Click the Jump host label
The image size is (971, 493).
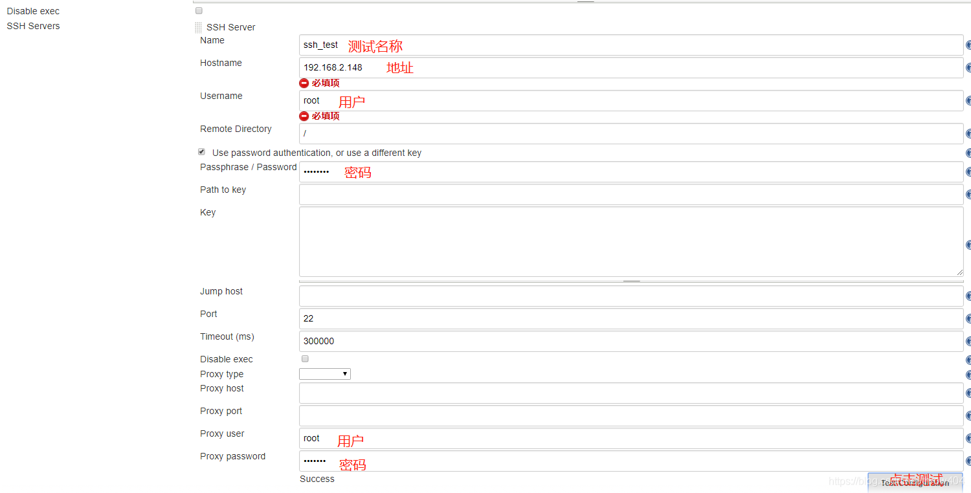221,291
